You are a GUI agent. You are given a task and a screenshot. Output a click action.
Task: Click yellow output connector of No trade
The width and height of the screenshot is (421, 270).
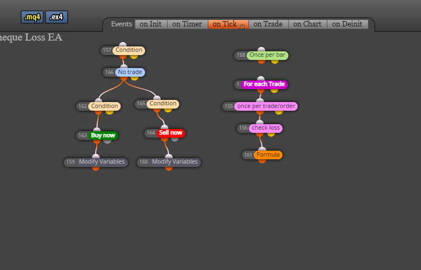click(135, 78)
